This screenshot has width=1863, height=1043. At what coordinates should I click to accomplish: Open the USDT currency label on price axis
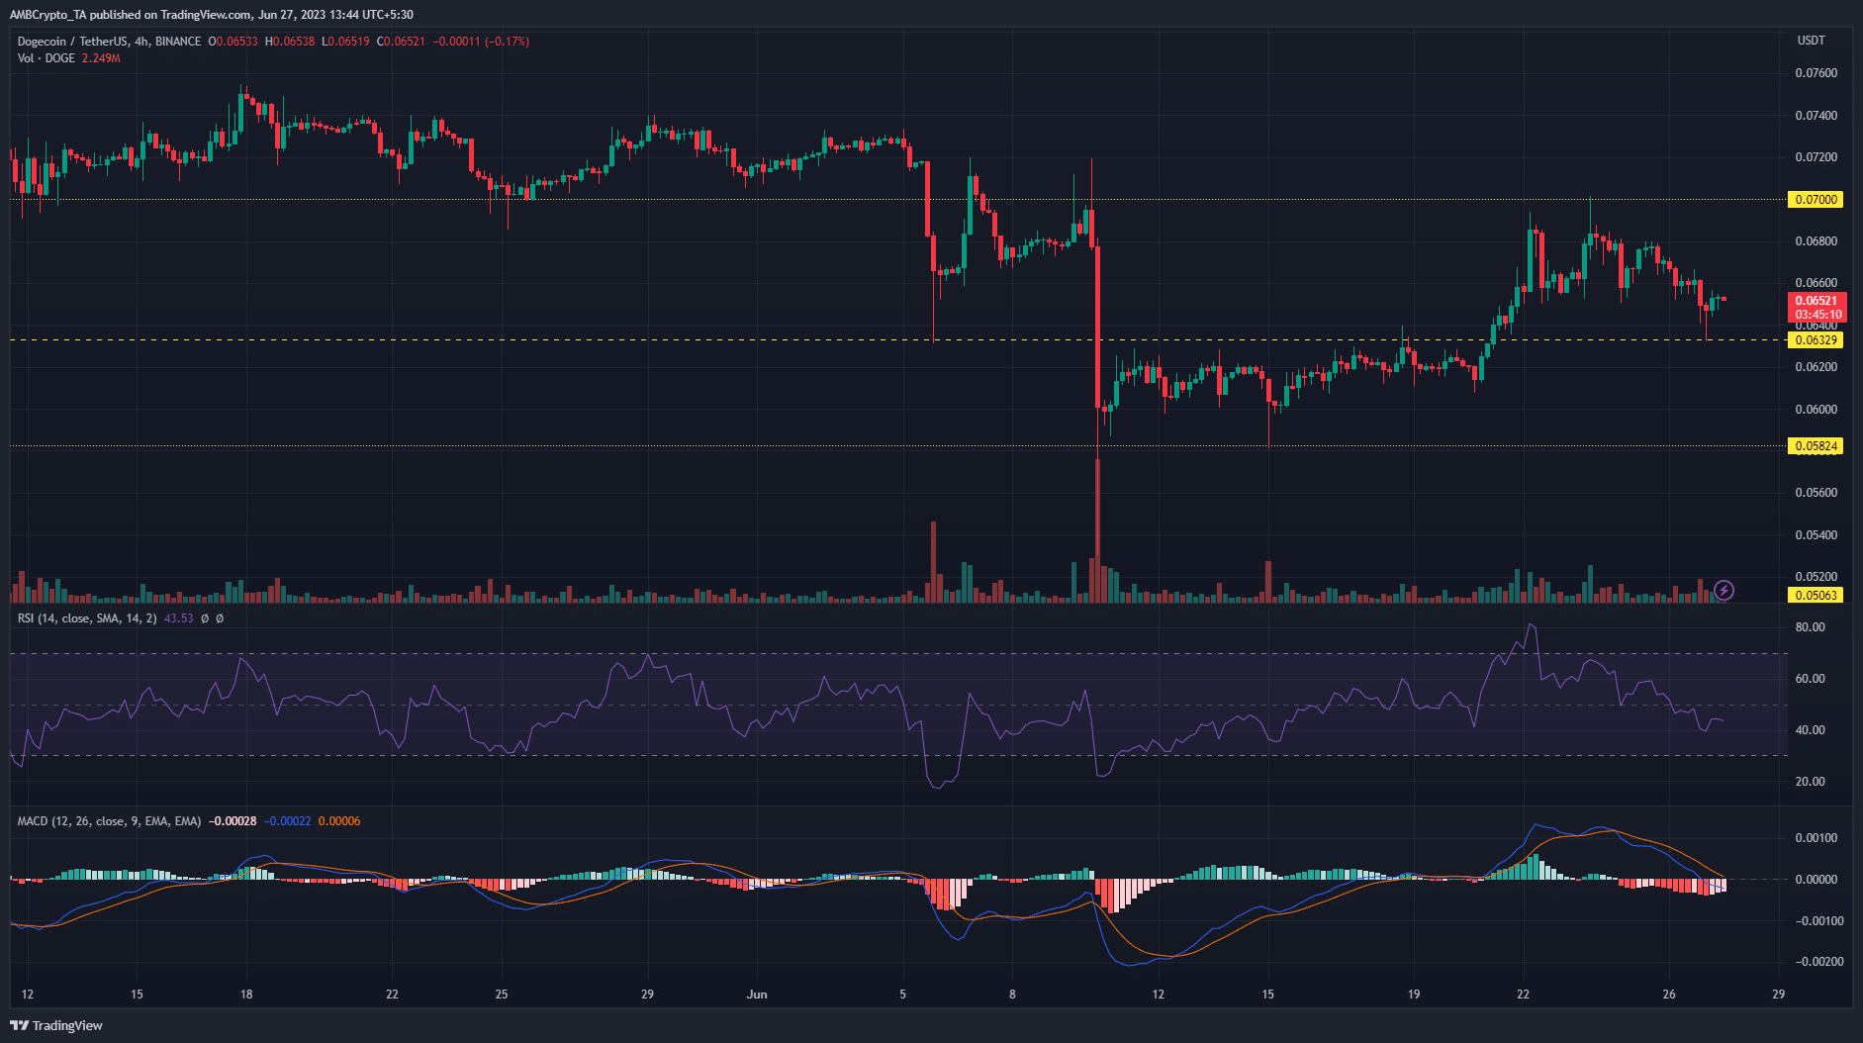click(1811, 41)
